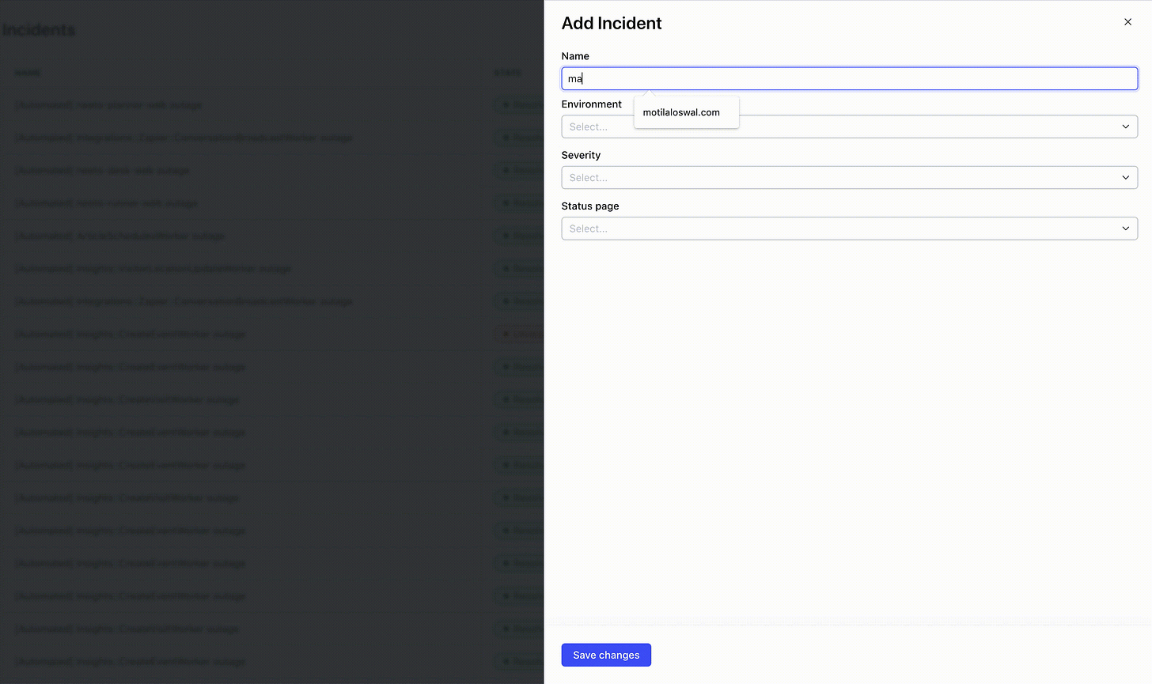Expand the Status page dropdown
This screenshot has width=1152, height=684.
pos(849,229)
